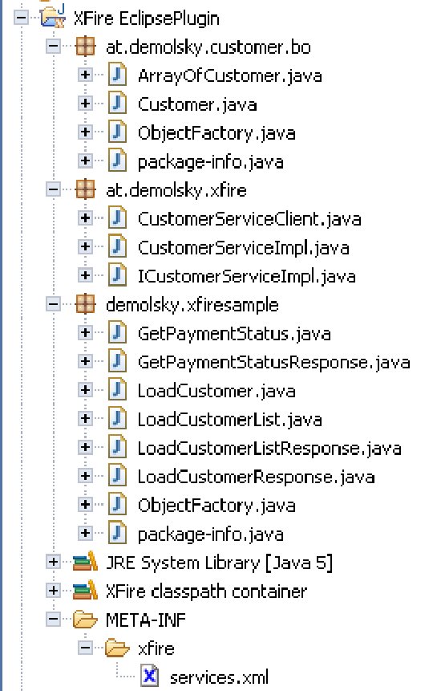Expand the ArrayOfCustomer.java file node
Image resolution: width=441 pixels, height=691 pixels.
pos(85,75)
